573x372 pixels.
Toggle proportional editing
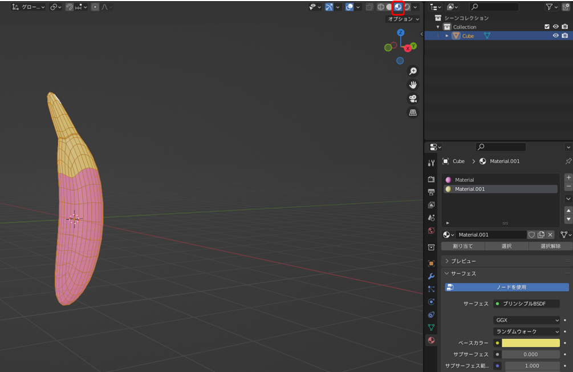[x=95, y=7]
